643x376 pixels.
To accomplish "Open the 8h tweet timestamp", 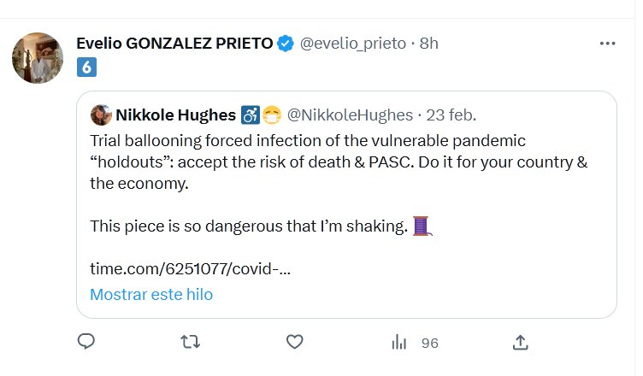I will pyautogui.click(x=429, y=44).
